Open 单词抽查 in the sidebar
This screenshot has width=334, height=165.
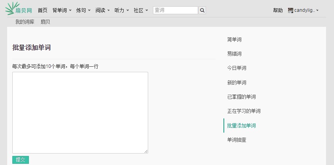coord(237,140)
